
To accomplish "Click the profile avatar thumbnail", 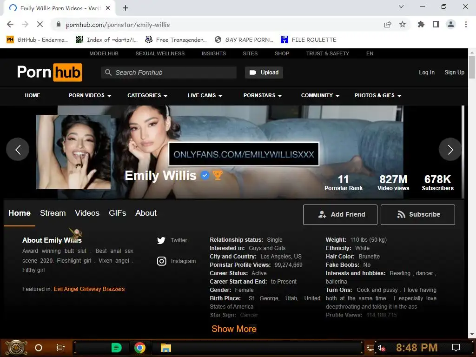I will point(73,152).
